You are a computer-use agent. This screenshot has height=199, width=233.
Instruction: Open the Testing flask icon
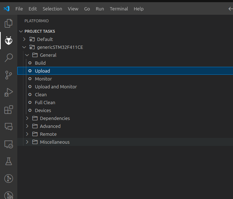9,161
